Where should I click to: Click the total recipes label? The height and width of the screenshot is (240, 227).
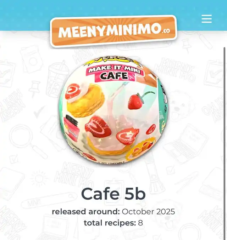[110, 223]
